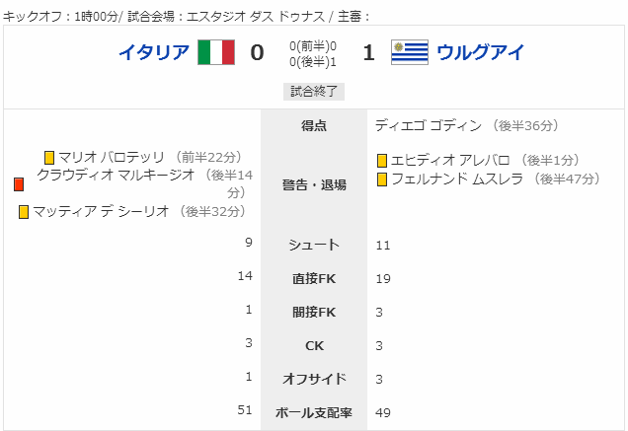Click Mario Balotelli's yellow card icon
Screen dimensions: 628x431
coord(49,157)
